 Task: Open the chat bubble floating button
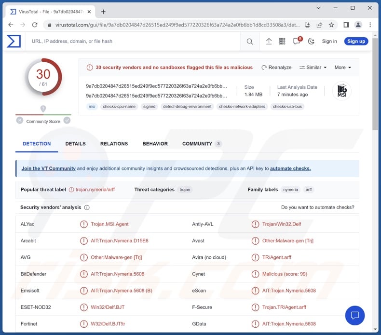pyautogui.click(x=355, y=316)
